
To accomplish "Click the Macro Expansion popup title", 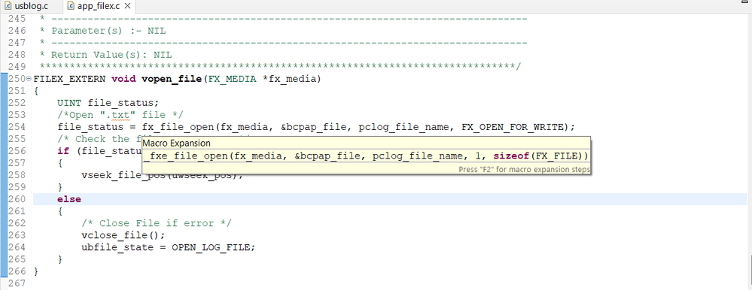I will tap(176, 143).
